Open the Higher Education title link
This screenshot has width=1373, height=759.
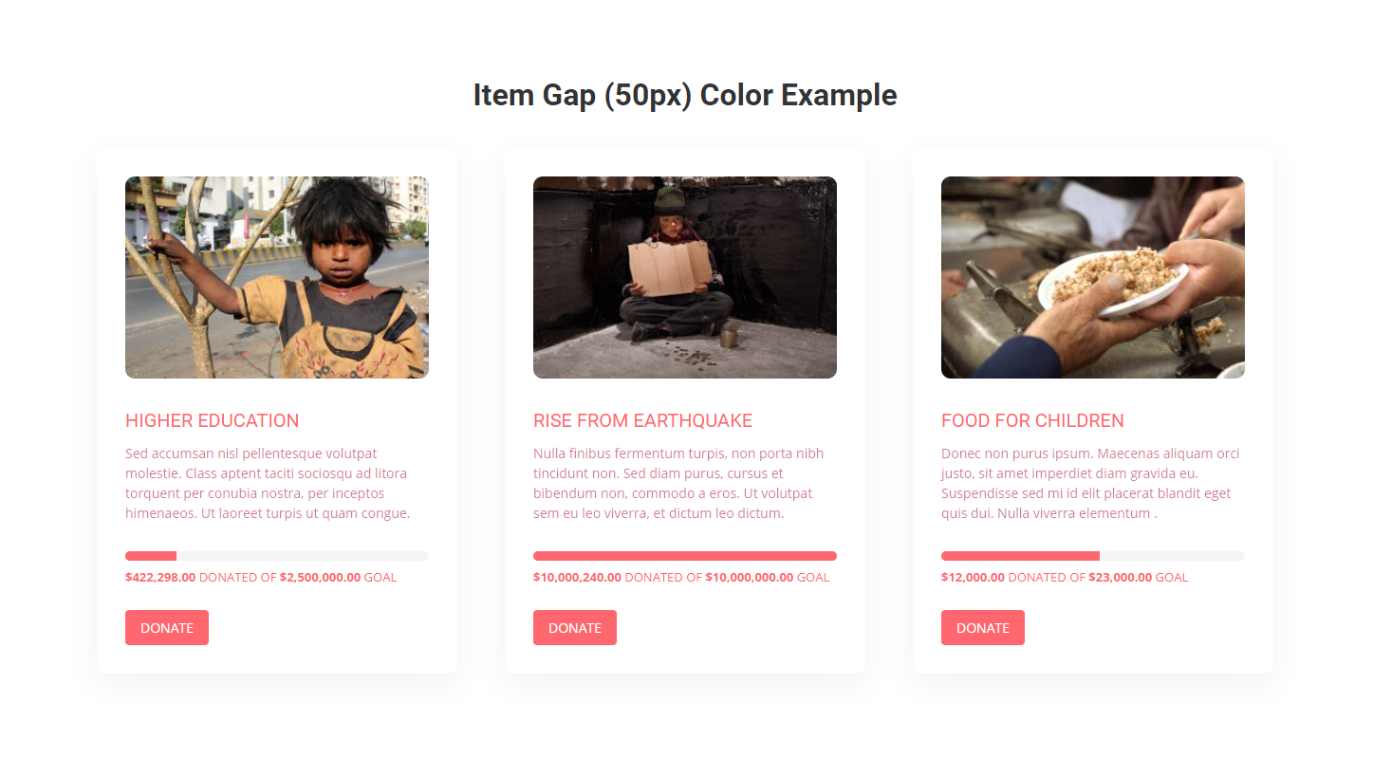click(x=212, y=420)
